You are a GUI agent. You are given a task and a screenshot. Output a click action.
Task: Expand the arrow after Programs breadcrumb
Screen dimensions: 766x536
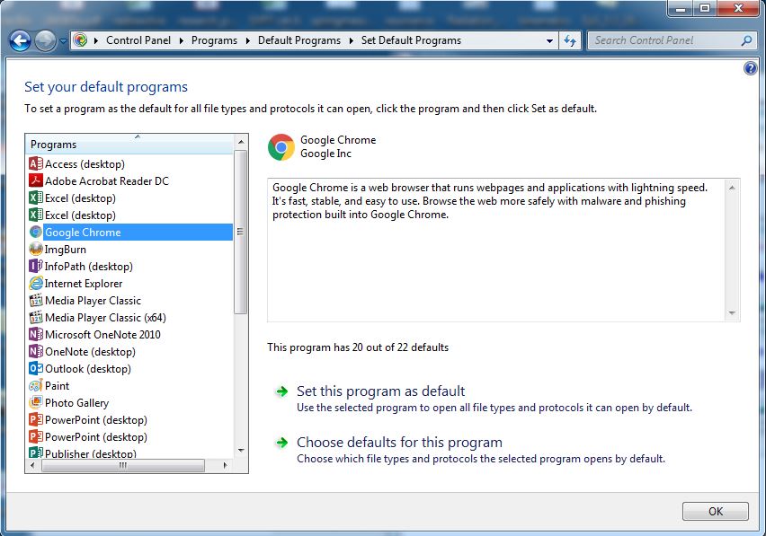tap(247, 40)
